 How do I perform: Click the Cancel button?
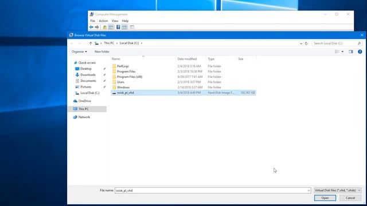(350, 198)
